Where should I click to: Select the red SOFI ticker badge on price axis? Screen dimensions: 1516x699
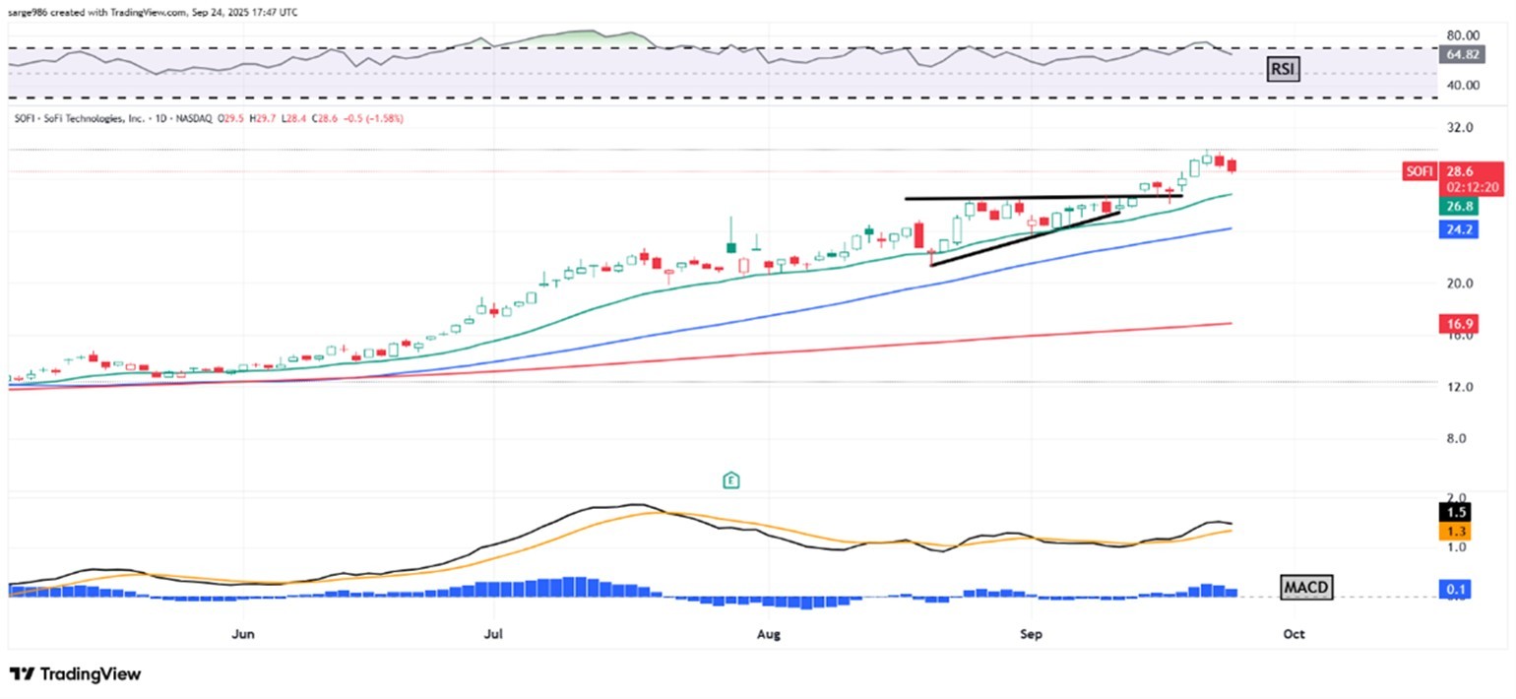[x=1419, y=170]
